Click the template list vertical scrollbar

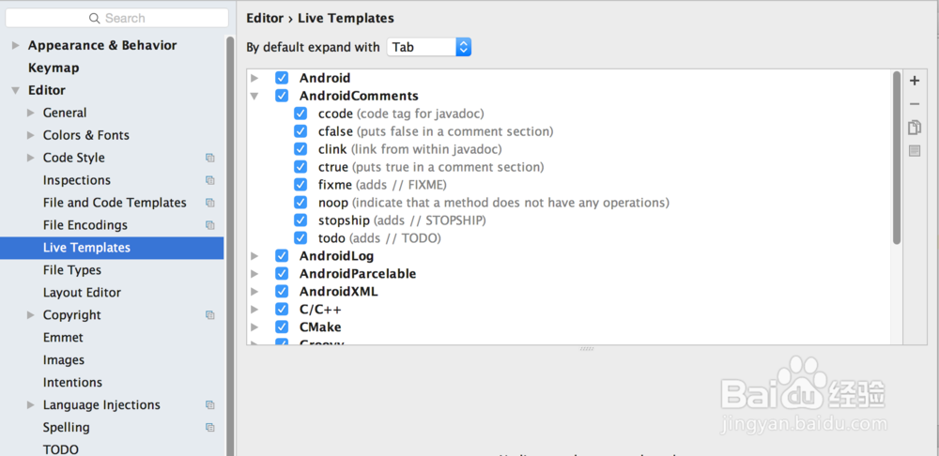[897, 160]
